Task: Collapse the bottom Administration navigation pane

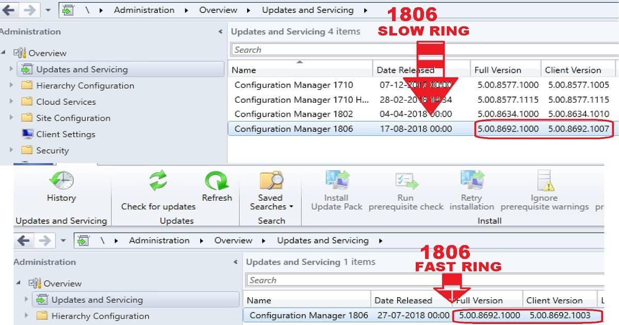Action: 236,262
